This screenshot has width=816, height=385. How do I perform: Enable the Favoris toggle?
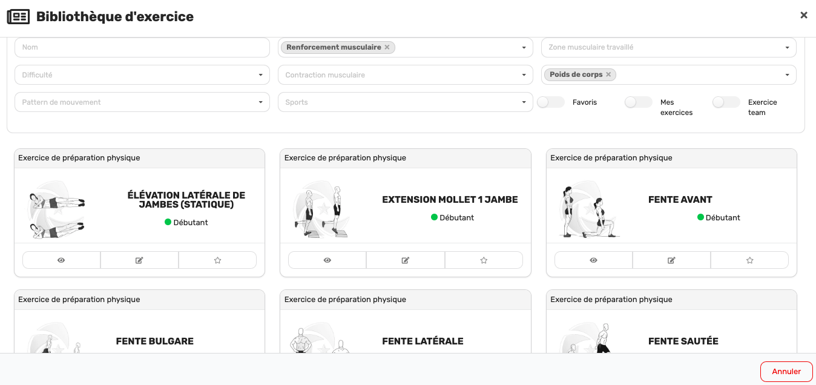[x=551, y=102]
